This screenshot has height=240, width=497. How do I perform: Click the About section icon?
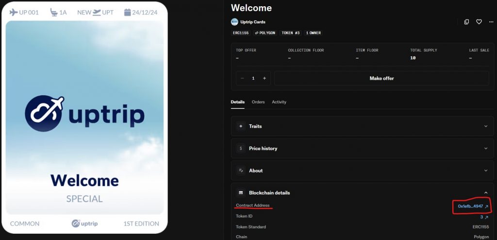pos(241,171)
